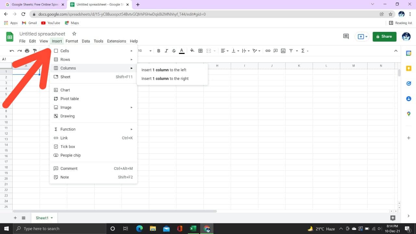Open Contacts side panel
Viewport: 416px width, 234px height.
coord(409,98)
